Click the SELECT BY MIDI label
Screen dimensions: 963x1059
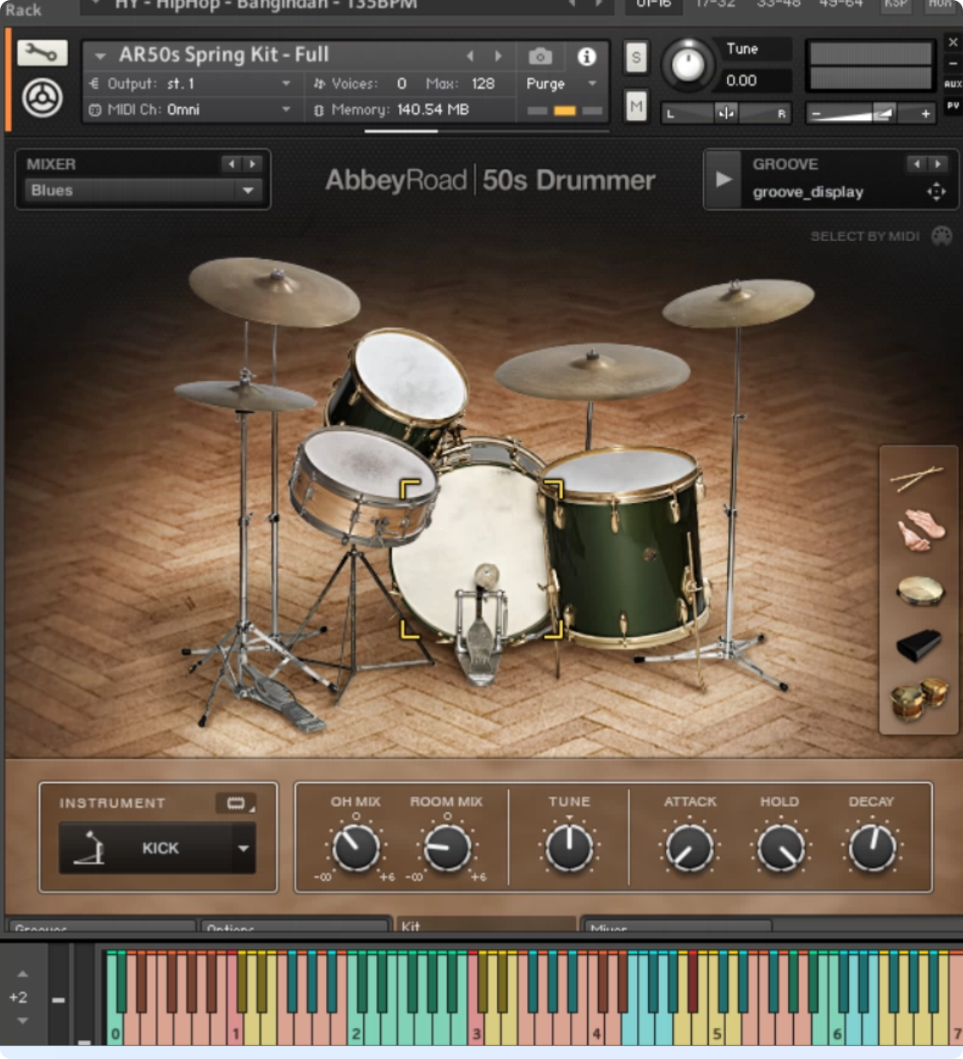pyautogui.click(x=865, y=236)
